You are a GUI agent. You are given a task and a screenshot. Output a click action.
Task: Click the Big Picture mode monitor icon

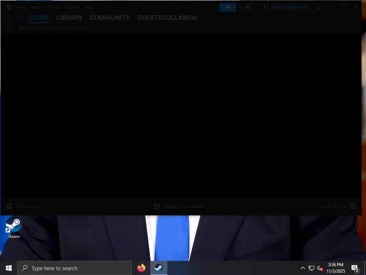(x=319, y=7)
